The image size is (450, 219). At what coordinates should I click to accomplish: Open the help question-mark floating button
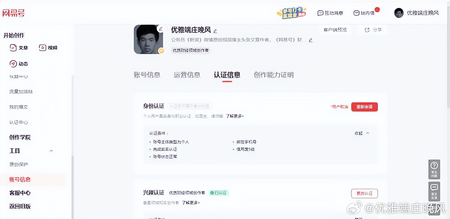tap(435, 169)
